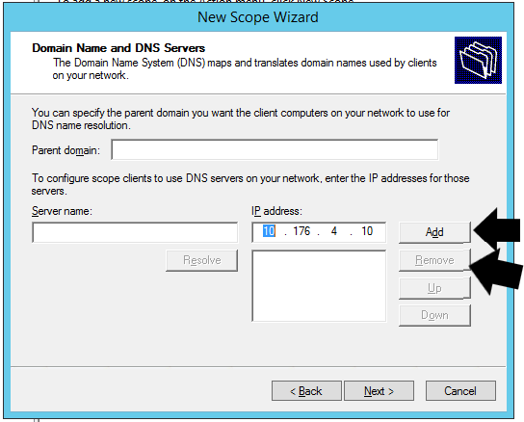524x422 pixels.
Task: Click the Resolve button under Server name
Action: (202, 260)
